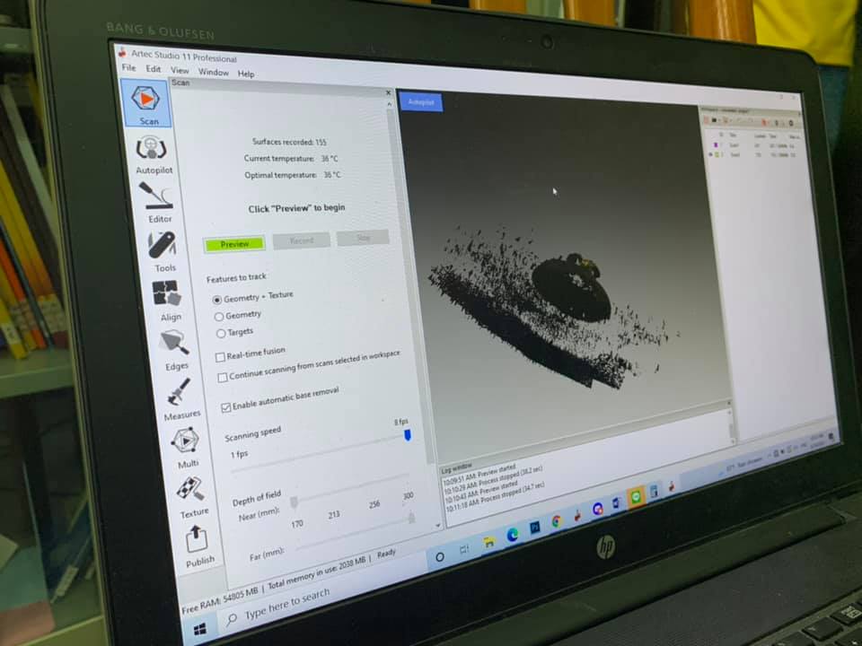The image size is (862, 646).
Task: Open the Align tool in the sidebar
Action: (x=169, y=301)
